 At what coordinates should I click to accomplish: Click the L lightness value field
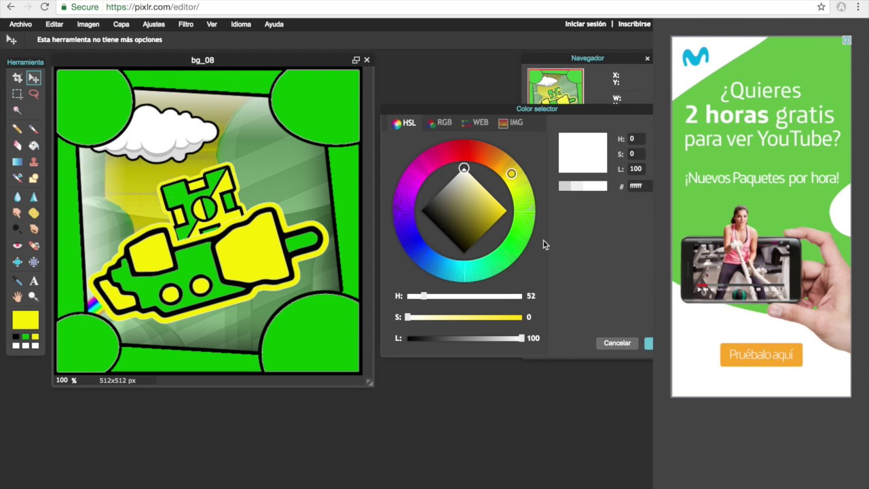(637, 168)
